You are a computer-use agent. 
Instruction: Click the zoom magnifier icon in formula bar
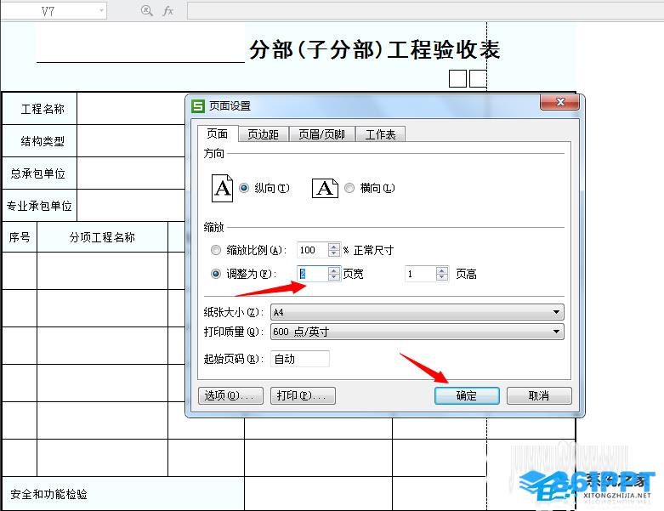(146, 10)
